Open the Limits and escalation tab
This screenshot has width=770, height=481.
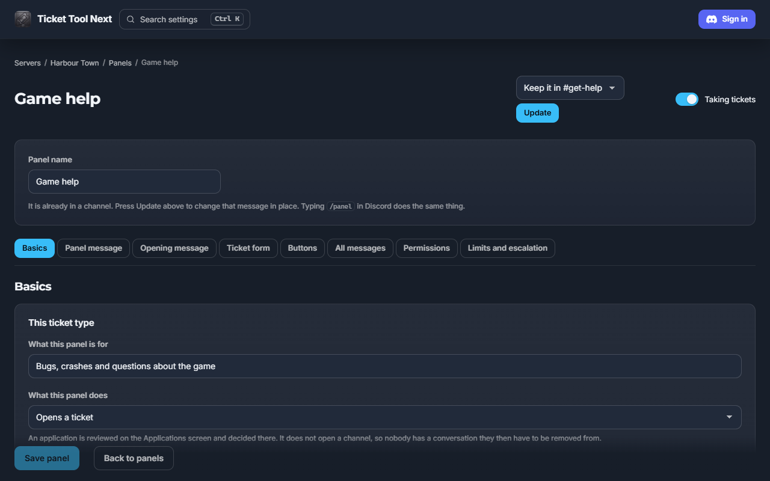coord(508,248)
